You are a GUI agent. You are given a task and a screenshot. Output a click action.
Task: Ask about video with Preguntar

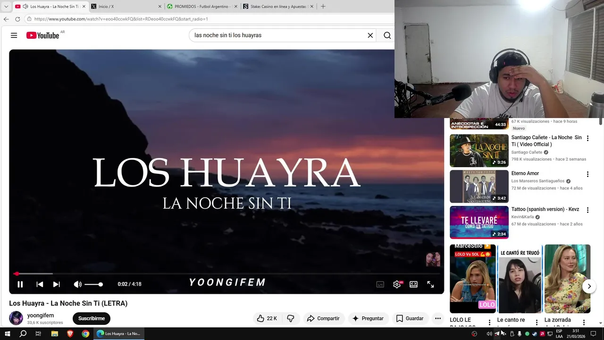point(368,318)
